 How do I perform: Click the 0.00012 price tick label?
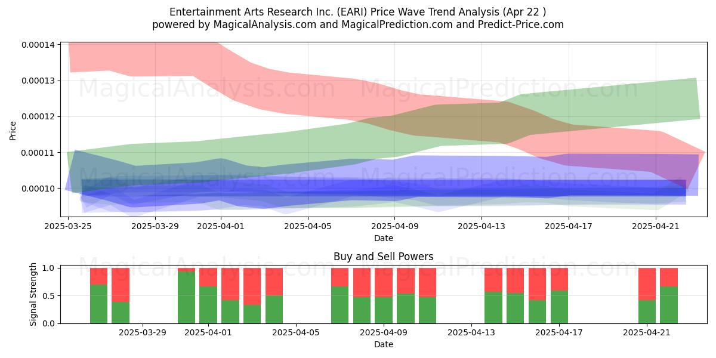tap(38, 116)
